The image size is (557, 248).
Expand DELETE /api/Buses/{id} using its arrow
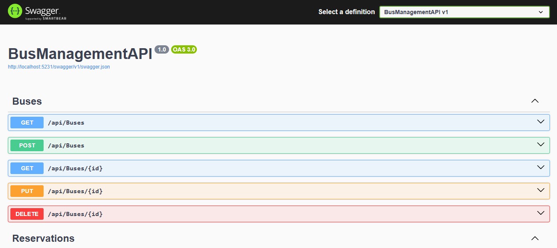pyautogui.click(x=540, y=214)
